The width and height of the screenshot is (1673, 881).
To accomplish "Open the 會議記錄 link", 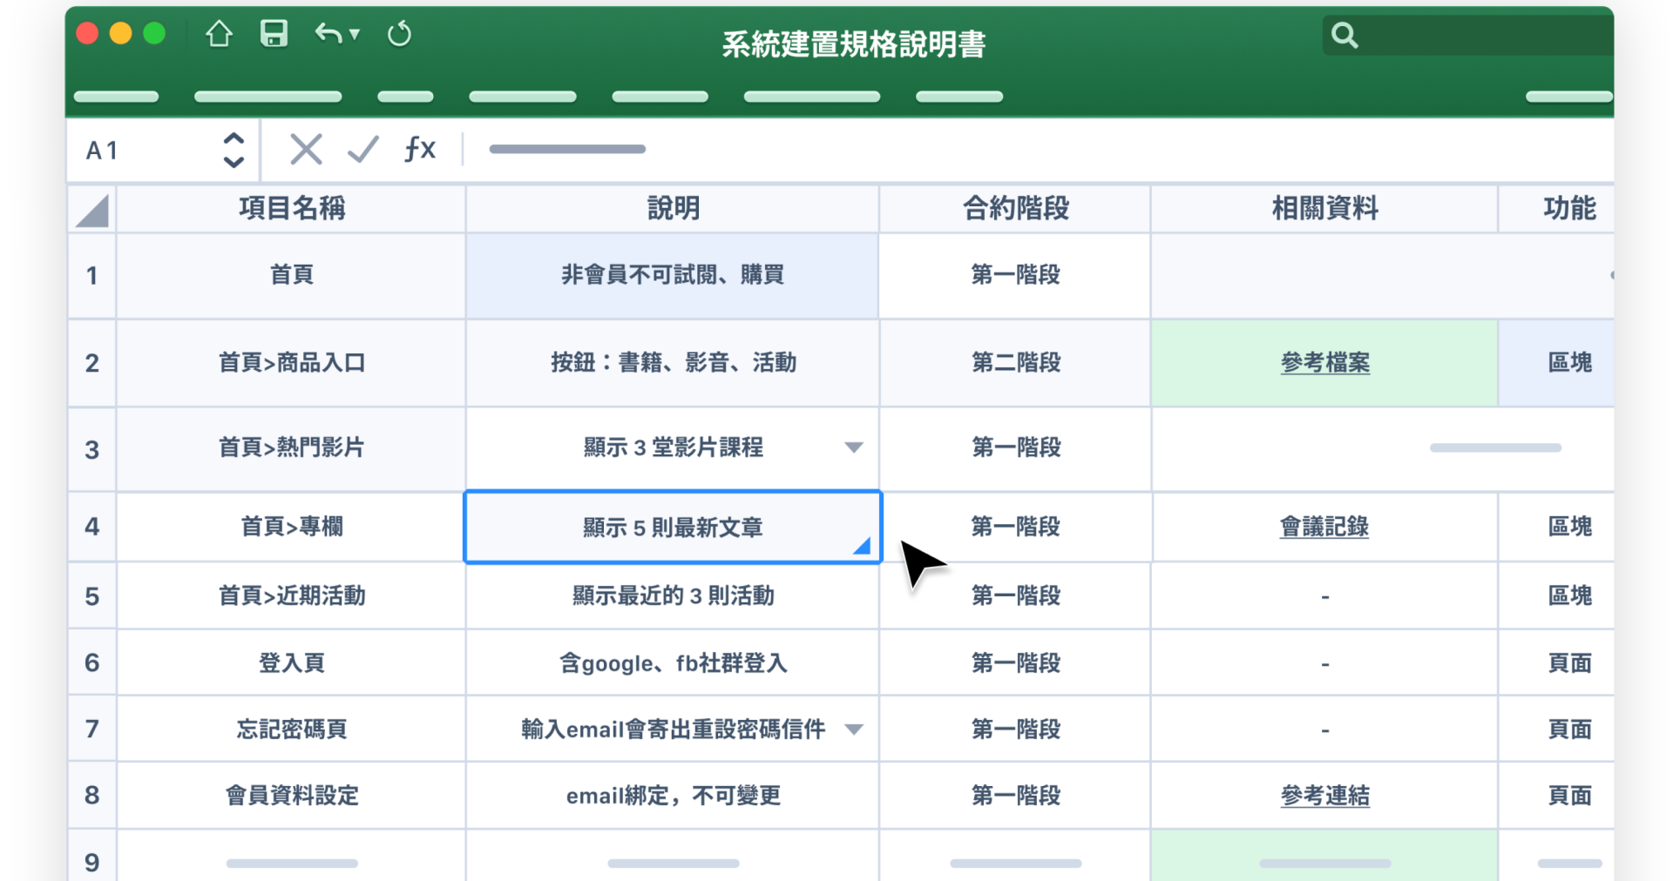I will pyautogui.click(x=1324, y=527).
